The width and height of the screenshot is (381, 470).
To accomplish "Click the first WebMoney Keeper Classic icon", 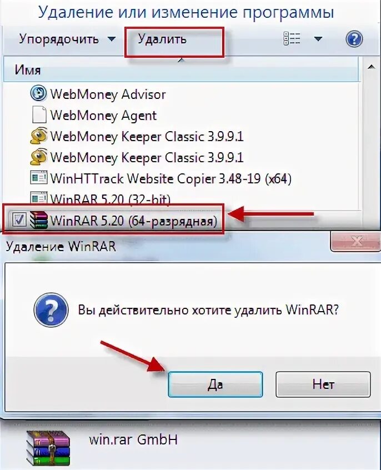I will (x=39, y=136).
